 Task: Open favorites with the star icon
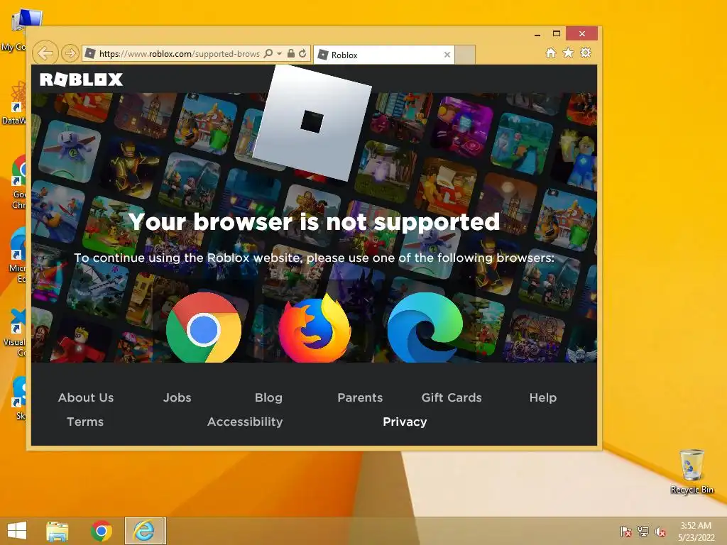pyautogui.click(x=568, y=53)
